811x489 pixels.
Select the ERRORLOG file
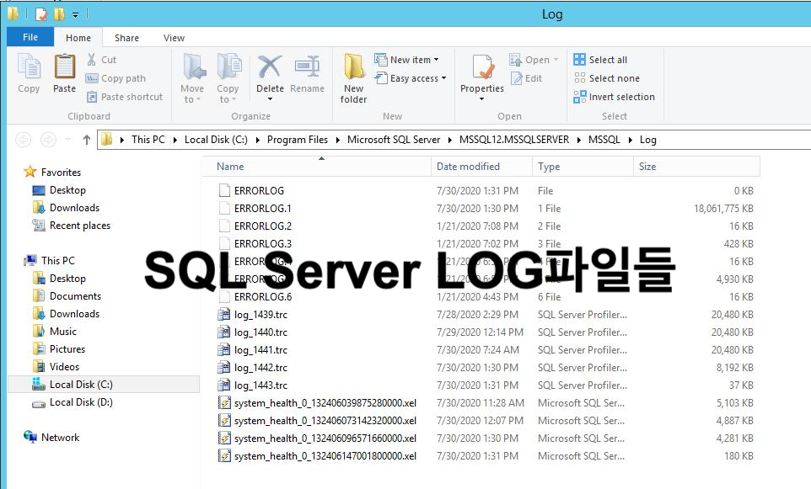pos(259,190)
